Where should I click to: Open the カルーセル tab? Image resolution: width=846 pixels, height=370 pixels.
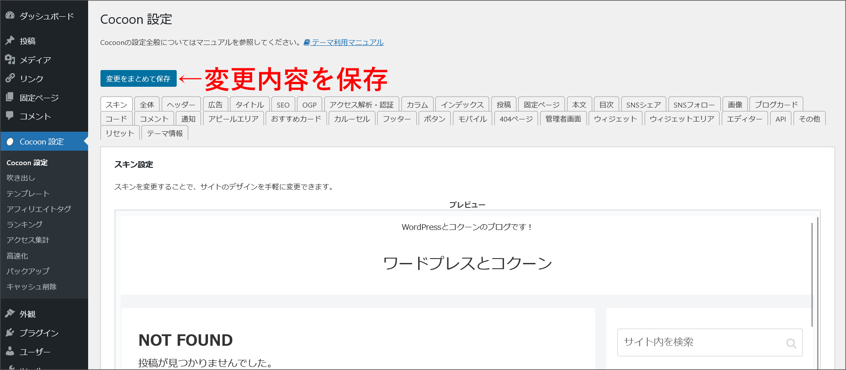click(x=352, y=118)
